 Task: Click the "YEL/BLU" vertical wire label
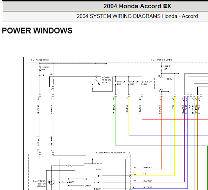pos(127,109)
